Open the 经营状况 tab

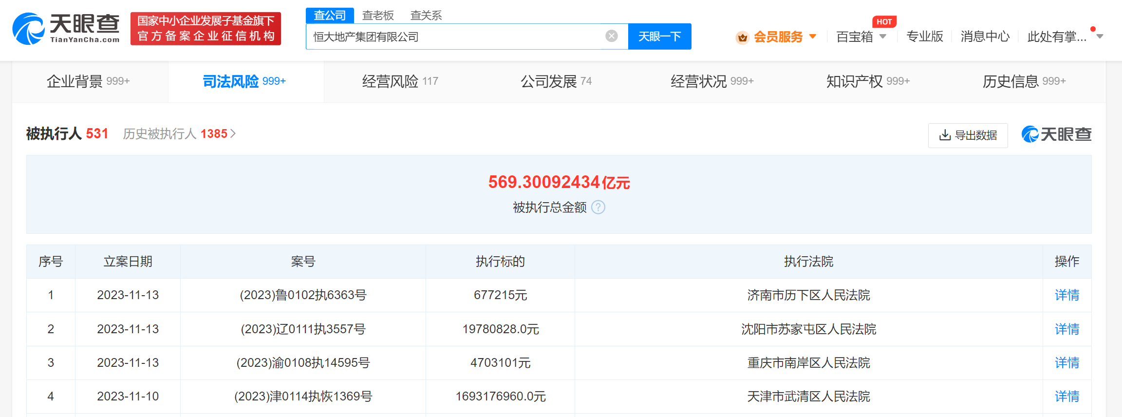[712, 81]
